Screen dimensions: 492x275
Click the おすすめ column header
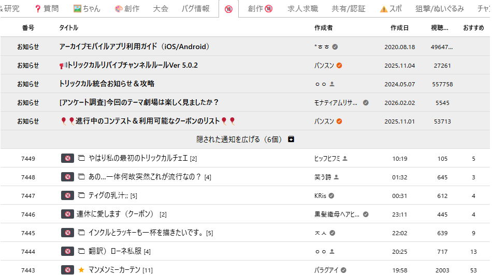tap(473, 28)
